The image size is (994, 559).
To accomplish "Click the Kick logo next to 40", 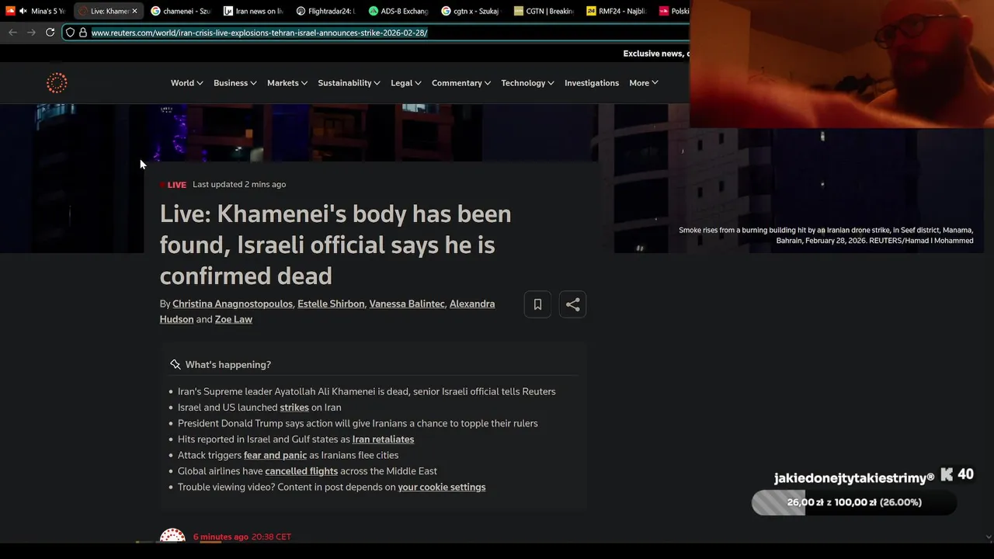I will pyautogui.click(x=947, y=474).
